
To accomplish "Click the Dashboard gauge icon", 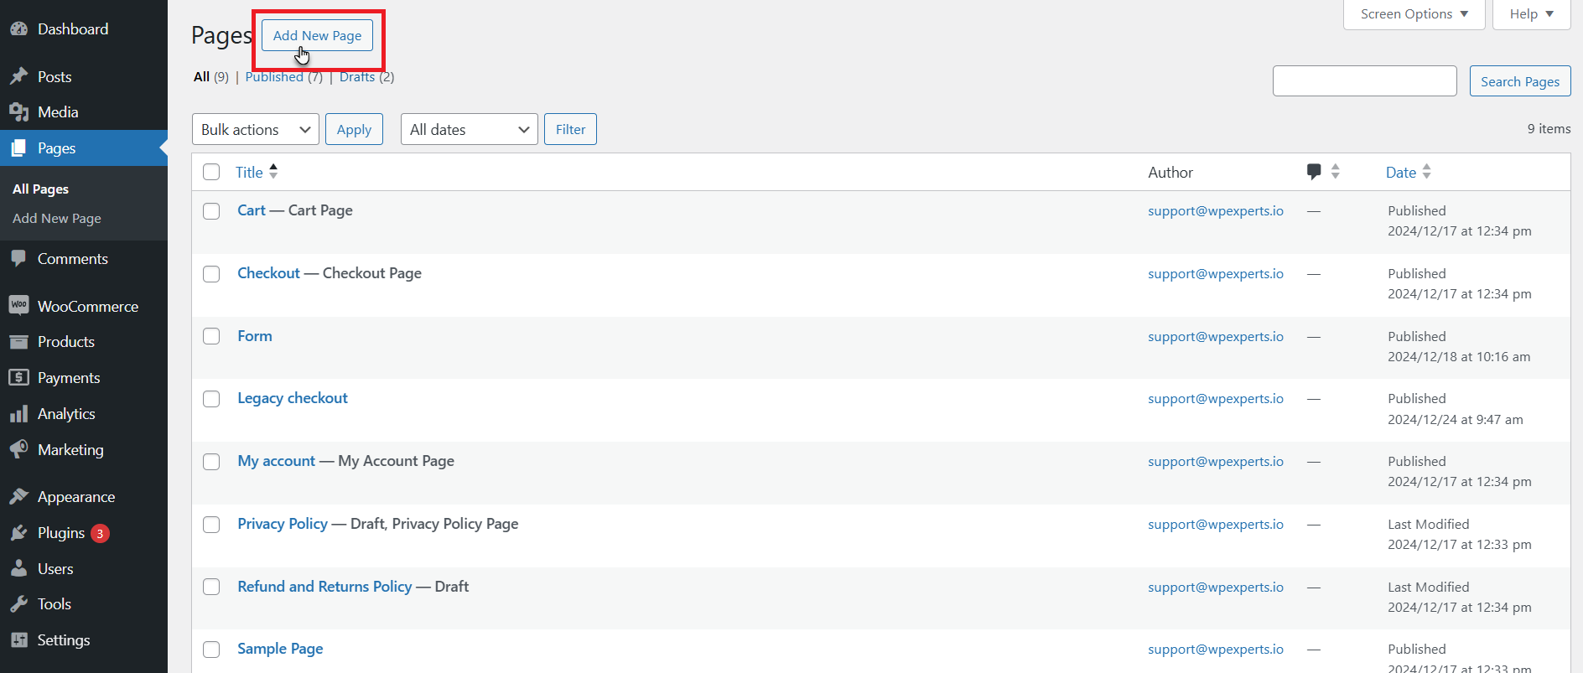I will click(18, 29).
